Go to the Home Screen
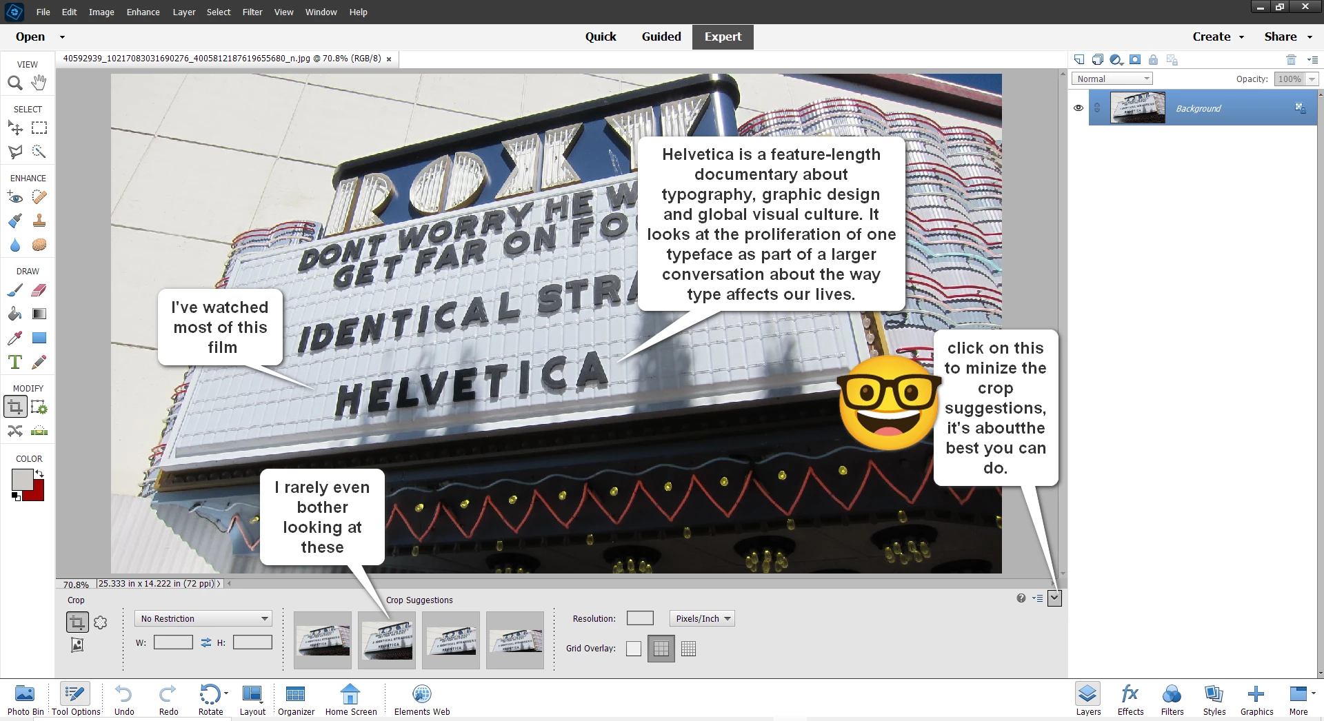The height and width of the screenshot is (721, 1324). 351,700
